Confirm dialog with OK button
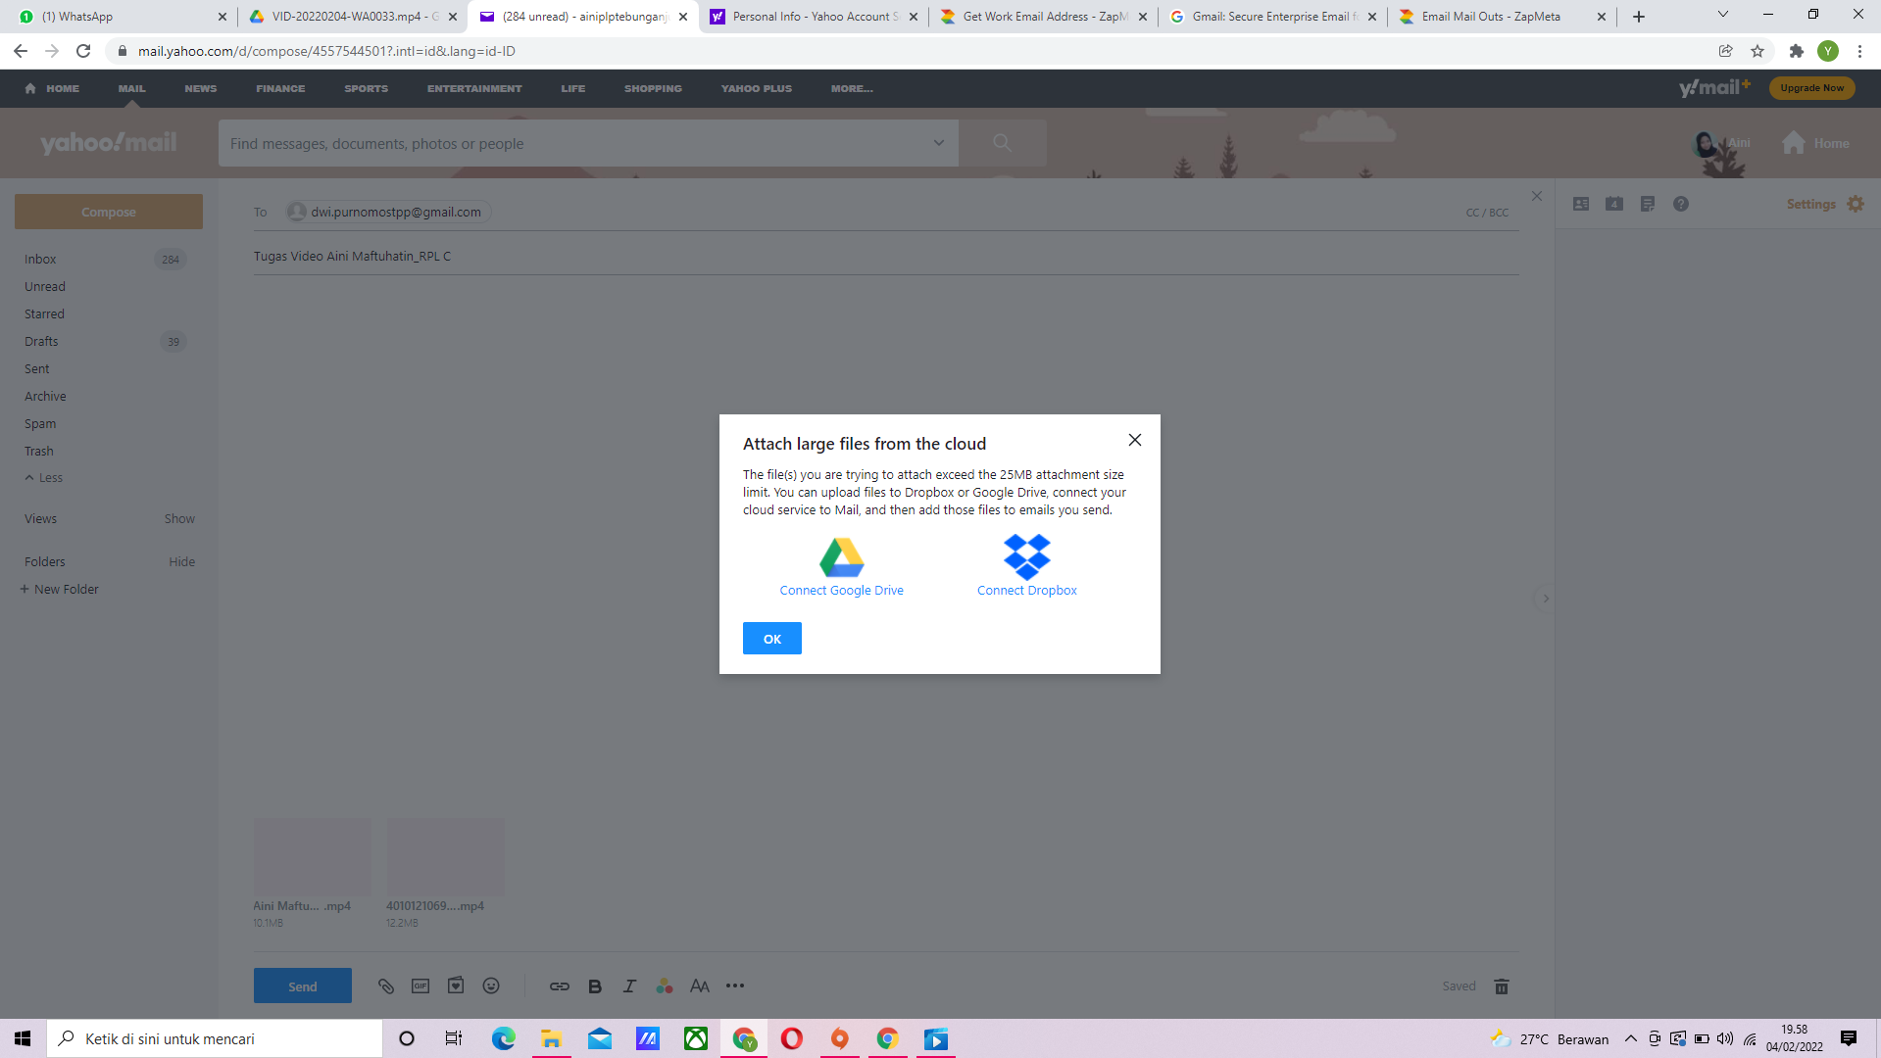This screenshot has height=1058, width=1881. (771, 639)
